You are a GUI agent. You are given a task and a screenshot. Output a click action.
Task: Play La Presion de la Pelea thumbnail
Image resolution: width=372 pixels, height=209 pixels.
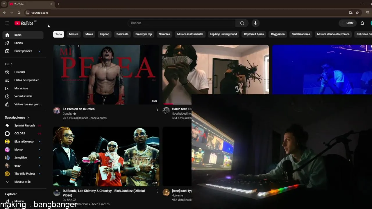[106, 75]
